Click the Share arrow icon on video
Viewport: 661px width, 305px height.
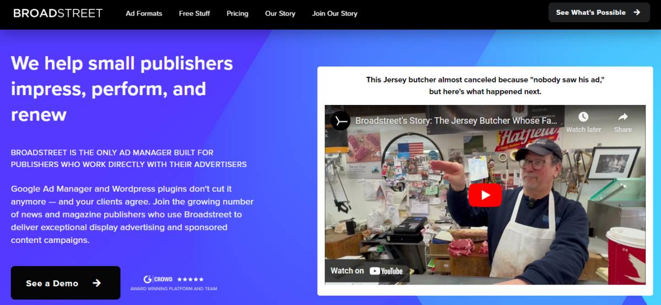pos(623,117)
